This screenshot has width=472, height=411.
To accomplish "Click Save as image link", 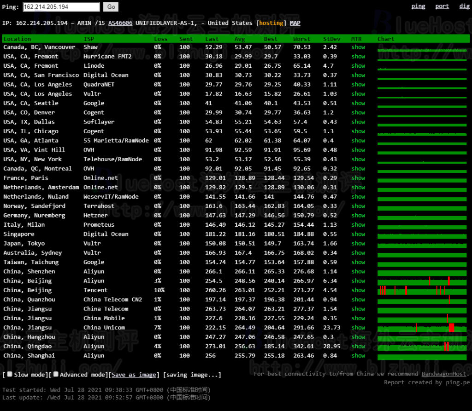I will pyautogui.click(x=134, y=375).
